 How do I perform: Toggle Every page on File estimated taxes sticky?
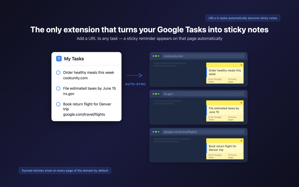pos(232,118)
